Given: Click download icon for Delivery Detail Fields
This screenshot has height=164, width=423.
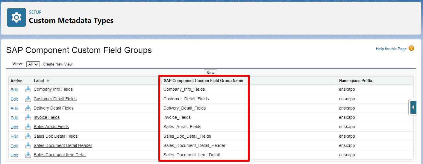Looking at the screenshot, I should [28, 108].
